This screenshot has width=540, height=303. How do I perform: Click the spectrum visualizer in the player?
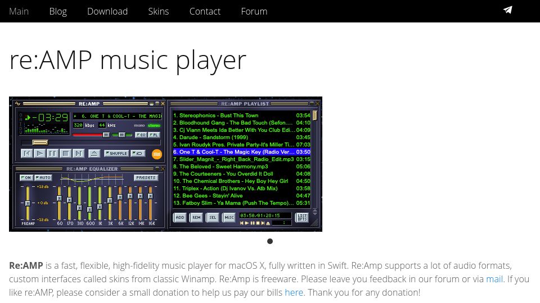(46, 129)
